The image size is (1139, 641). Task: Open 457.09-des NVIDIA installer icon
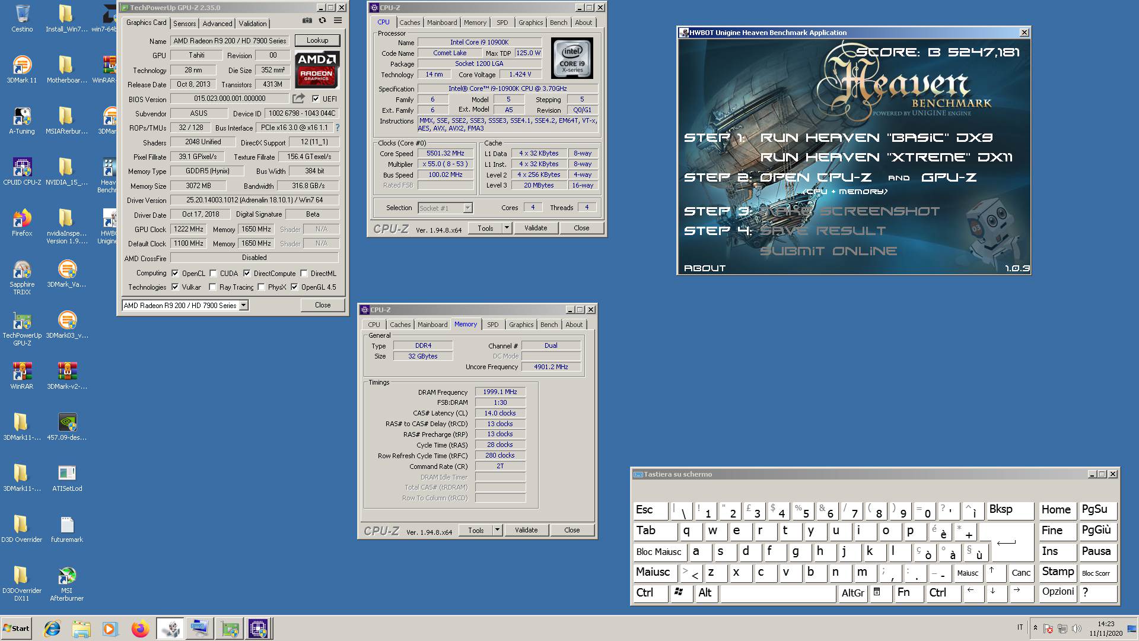pyautogui.click(x=66, y=427)
